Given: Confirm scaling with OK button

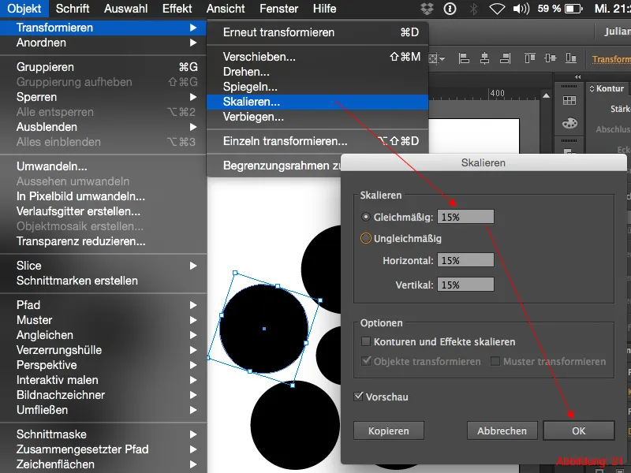Looking at the screenshot, I should (x=579, y=430).
